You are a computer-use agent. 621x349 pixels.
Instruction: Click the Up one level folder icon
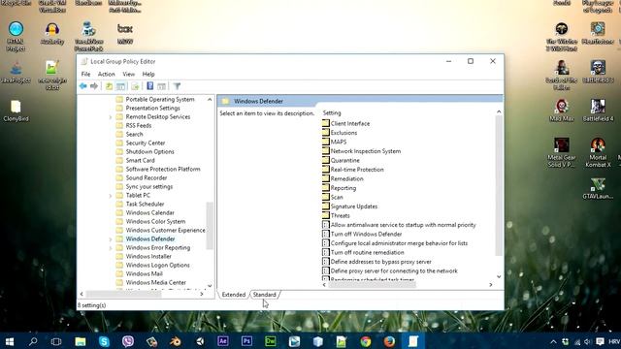pyautogui.click(x=109, y=86)
